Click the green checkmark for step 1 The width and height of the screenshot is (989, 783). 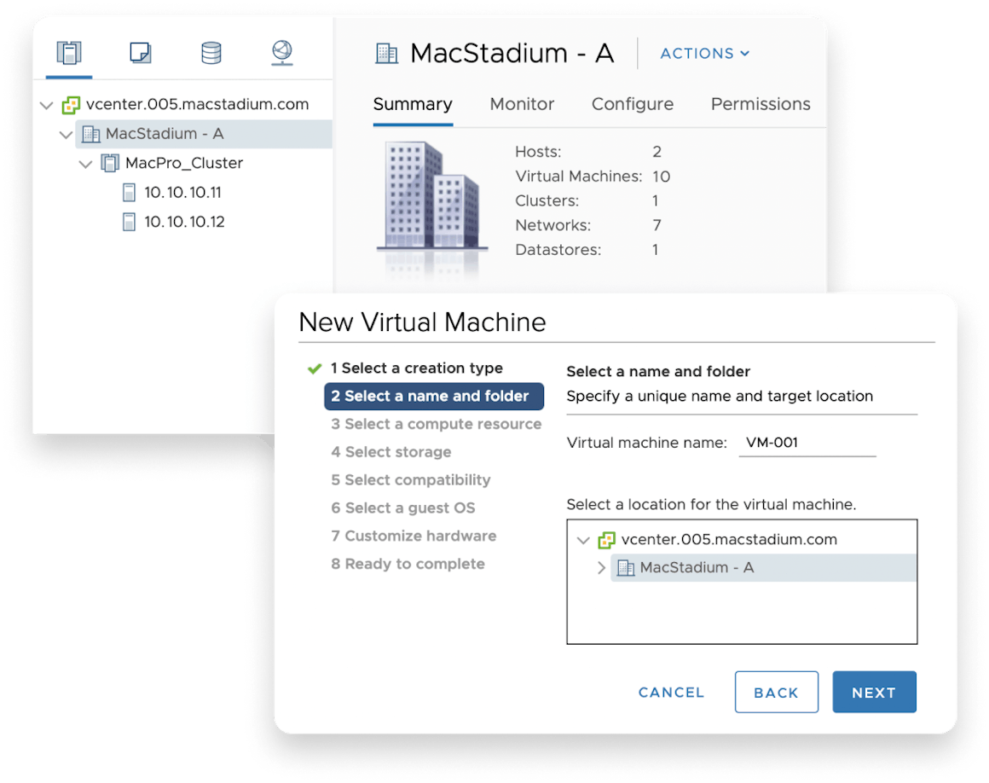[315, 368]
